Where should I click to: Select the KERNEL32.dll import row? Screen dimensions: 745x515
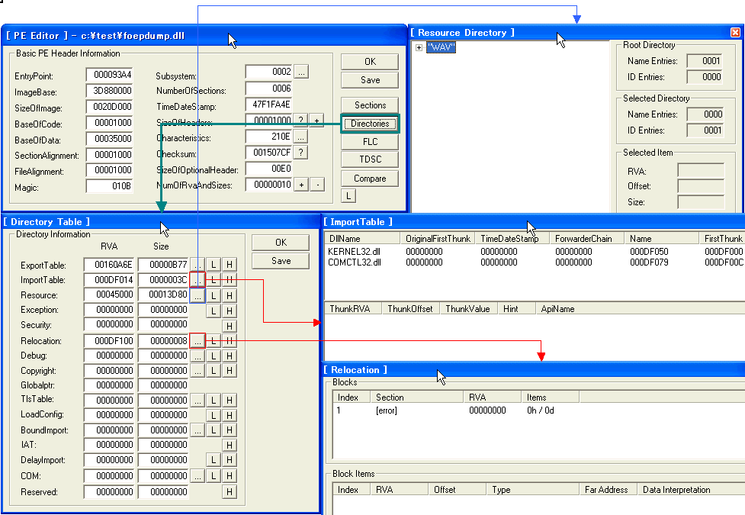535,252
